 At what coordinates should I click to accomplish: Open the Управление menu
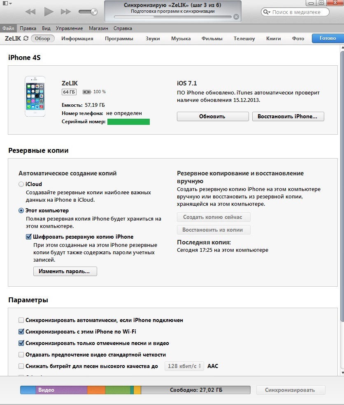click(x=70, y=28)
